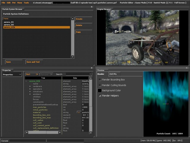
Task: Click the Data column header
Action: click(75, 78)
